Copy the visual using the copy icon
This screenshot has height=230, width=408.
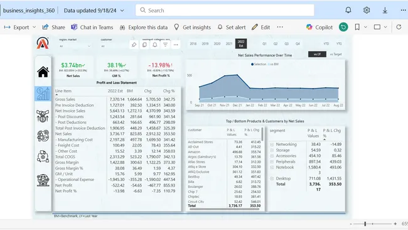click(x=144, y=45)
